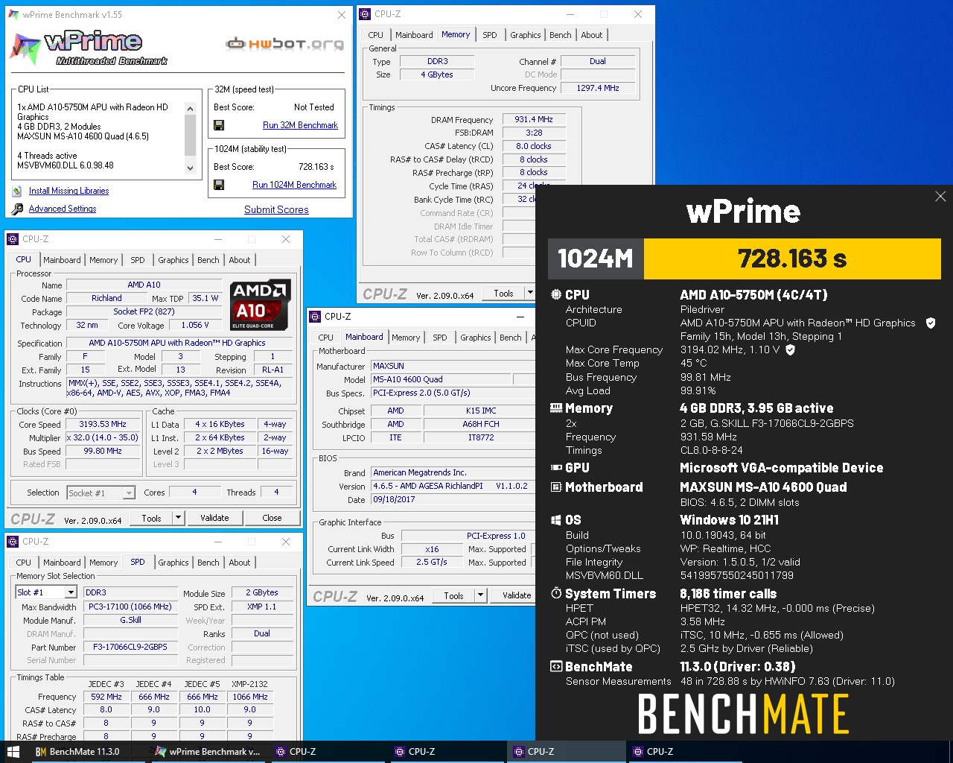Image resolution: width=953 pixels, height=763 pixels.
Task: Click the Memory section icon in BenchMate panel
Action: [556, 408]
